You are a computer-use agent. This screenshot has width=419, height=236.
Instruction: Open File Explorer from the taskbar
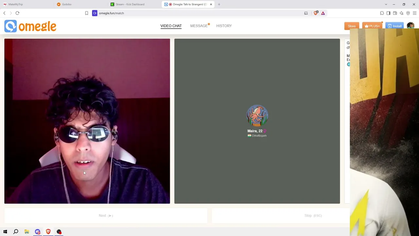tap(27, 232)
